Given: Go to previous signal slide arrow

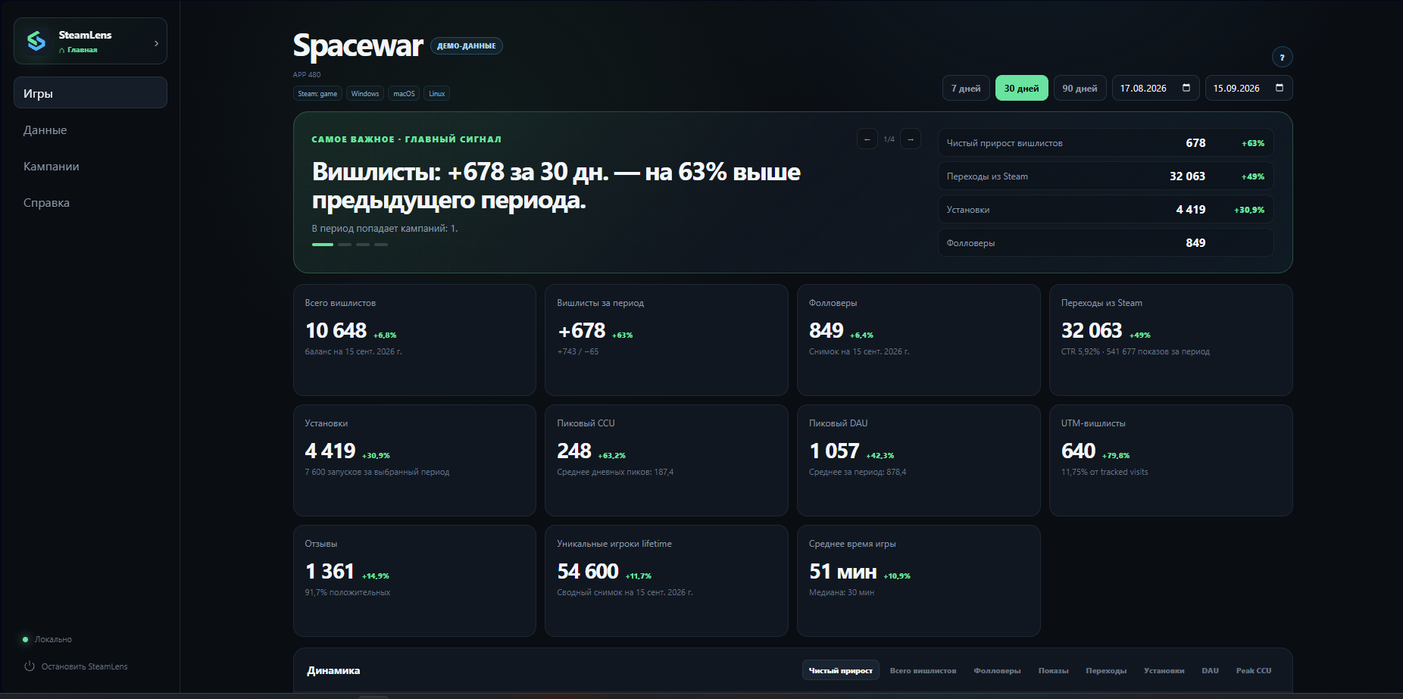Looking at the screenshot, I should click(867, 139).
